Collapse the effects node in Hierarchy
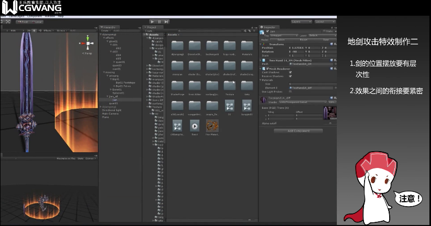 click(x=105, y=38)
